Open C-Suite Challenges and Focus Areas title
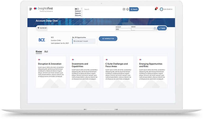Screen dimensions: 203x119 coord(117,65)
